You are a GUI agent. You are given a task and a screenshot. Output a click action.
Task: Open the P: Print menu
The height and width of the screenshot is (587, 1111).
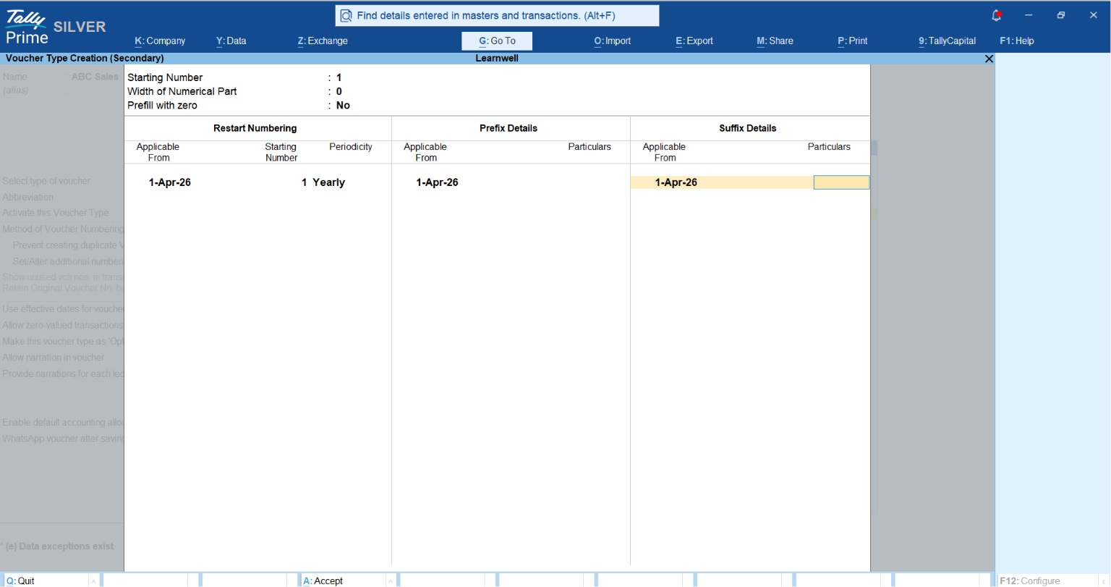click(853, 41)
